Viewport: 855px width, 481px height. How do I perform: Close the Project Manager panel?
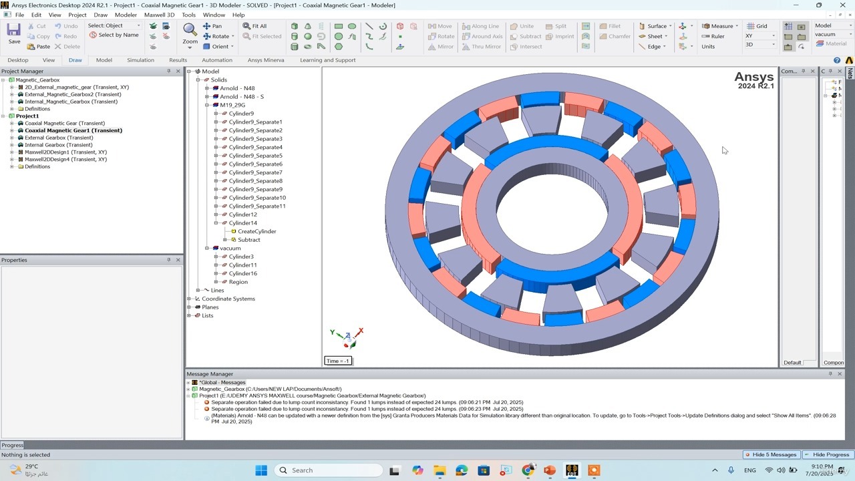point(178,71)
